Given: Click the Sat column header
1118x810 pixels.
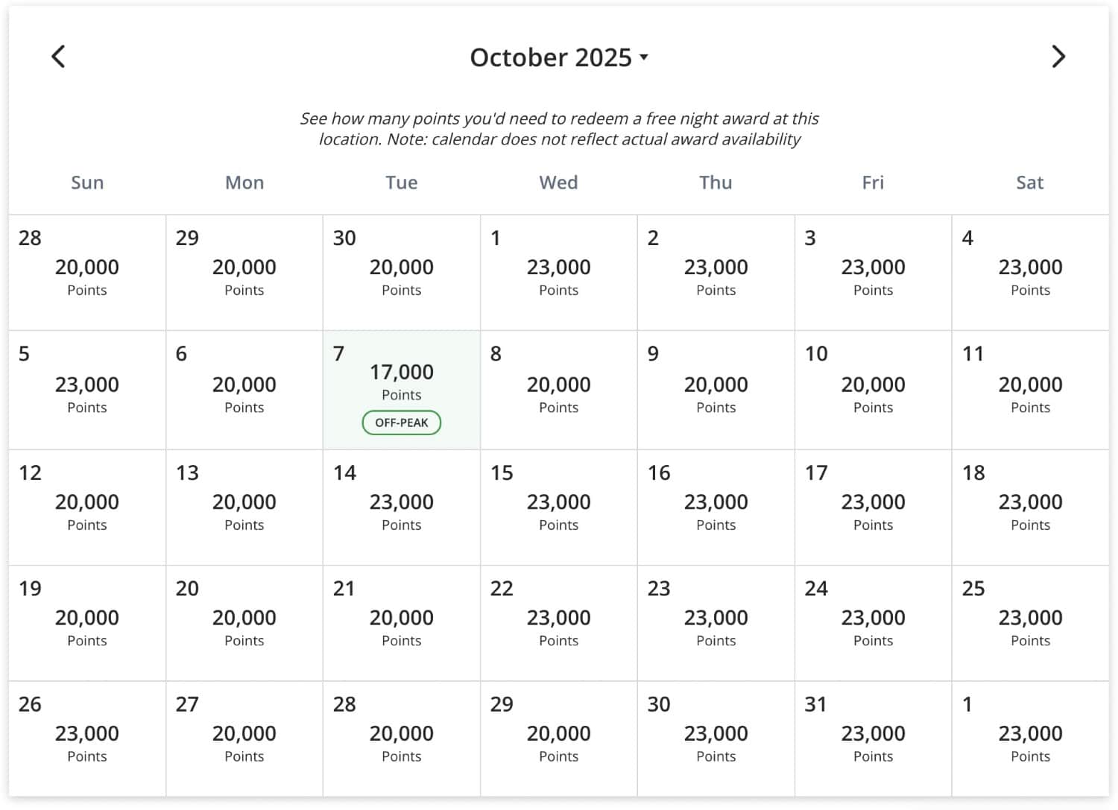Looking at the screenshot, I should point(1030,183).
